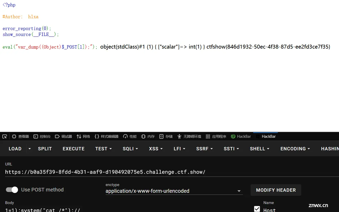Open the LOAD dropdown arrow
The image size is (339, 212).
(x=30, y=149)
